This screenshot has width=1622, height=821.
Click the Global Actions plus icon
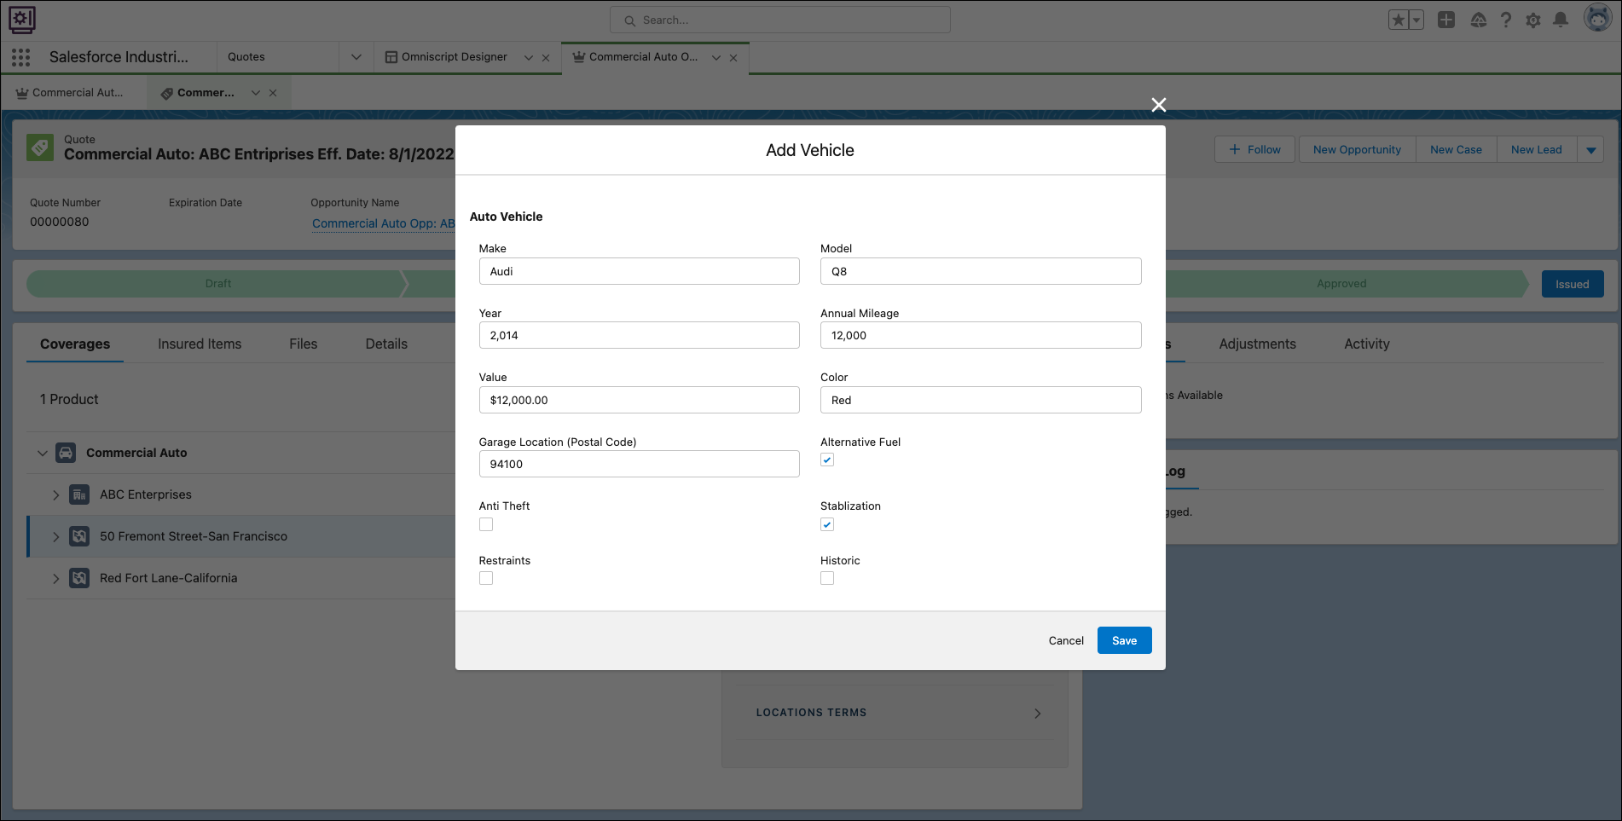[x=1446, y=20]
